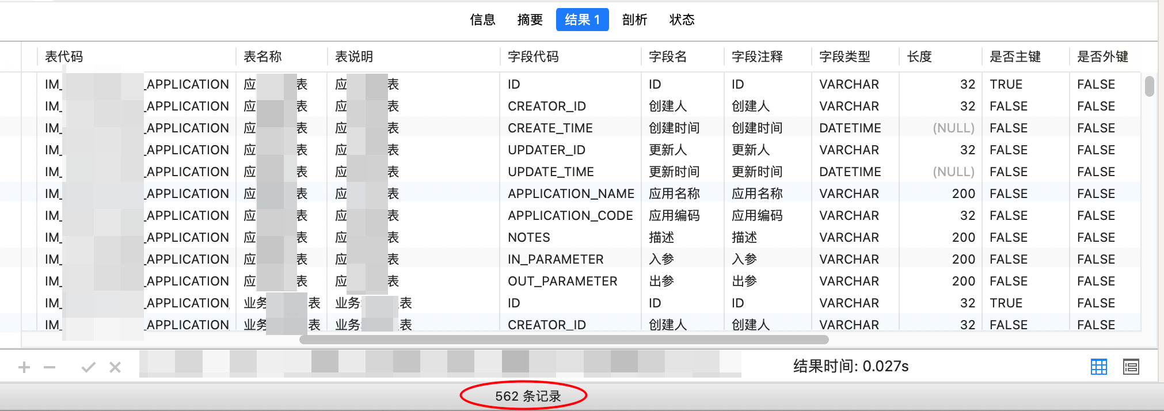Click the apply changes checkmark icon
Image resolution: width=1164 pixels, height=411 pixels.
pyautogui.click(x=88, y=367)
